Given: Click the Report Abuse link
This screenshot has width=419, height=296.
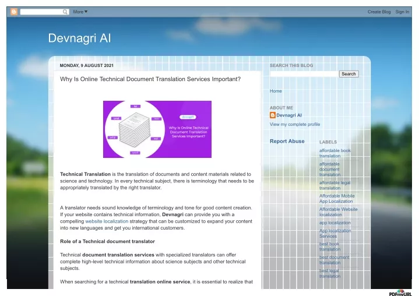Looking at the screenshot, I should (287, 142).
